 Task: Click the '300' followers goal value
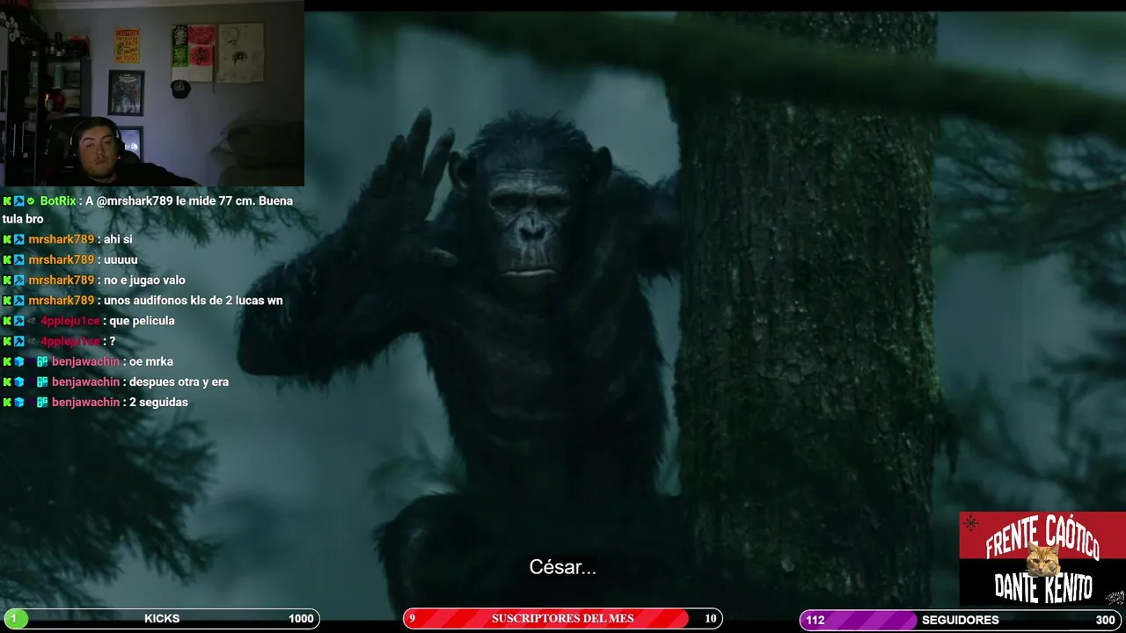(x=1105, y=620)
